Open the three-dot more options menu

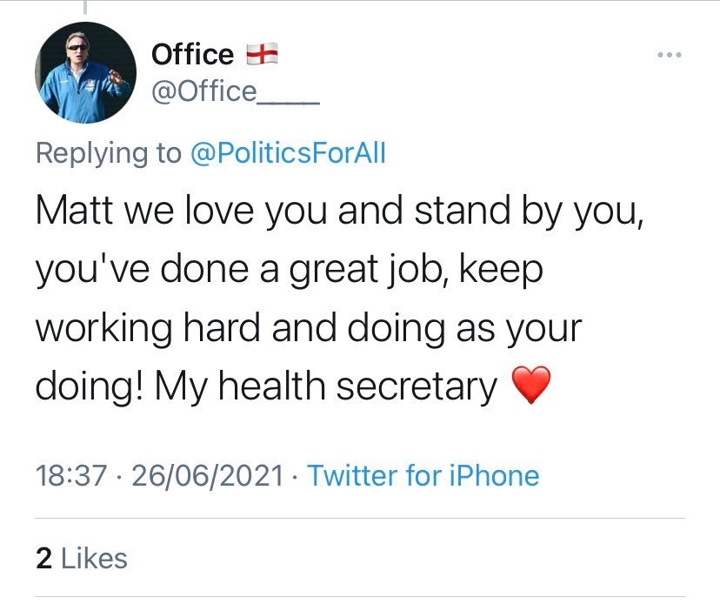tap(670, 56)
